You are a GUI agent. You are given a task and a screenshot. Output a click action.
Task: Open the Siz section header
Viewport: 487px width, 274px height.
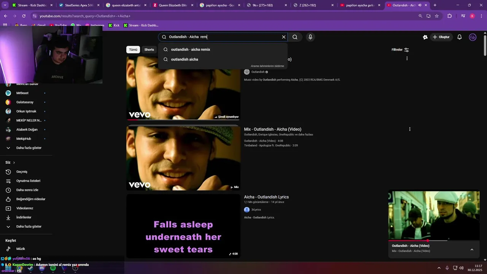(x=10, y=162)
